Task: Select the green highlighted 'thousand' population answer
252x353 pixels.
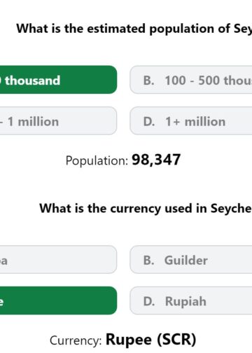Action: pos(58,80)
